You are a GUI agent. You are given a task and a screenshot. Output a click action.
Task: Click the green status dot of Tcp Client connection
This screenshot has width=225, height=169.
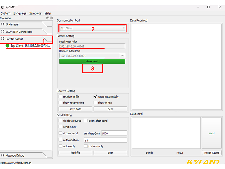[7, 45]
